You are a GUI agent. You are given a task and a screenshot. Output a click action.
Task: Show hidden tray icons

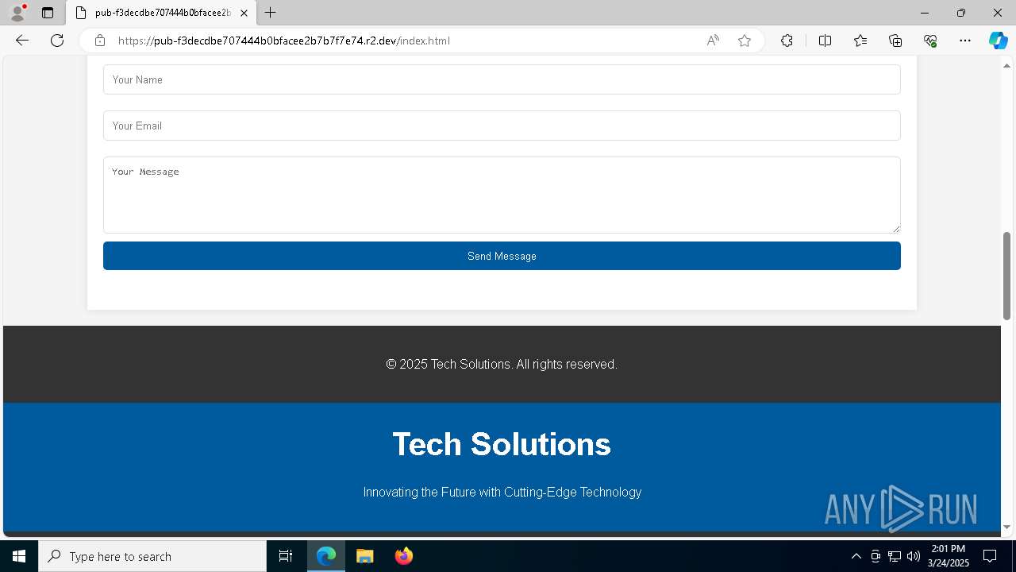856,556
